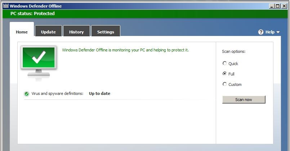Maximize the Windows Defender Offline window
This screenshot has height=151, width=290.
coord(278,6)
